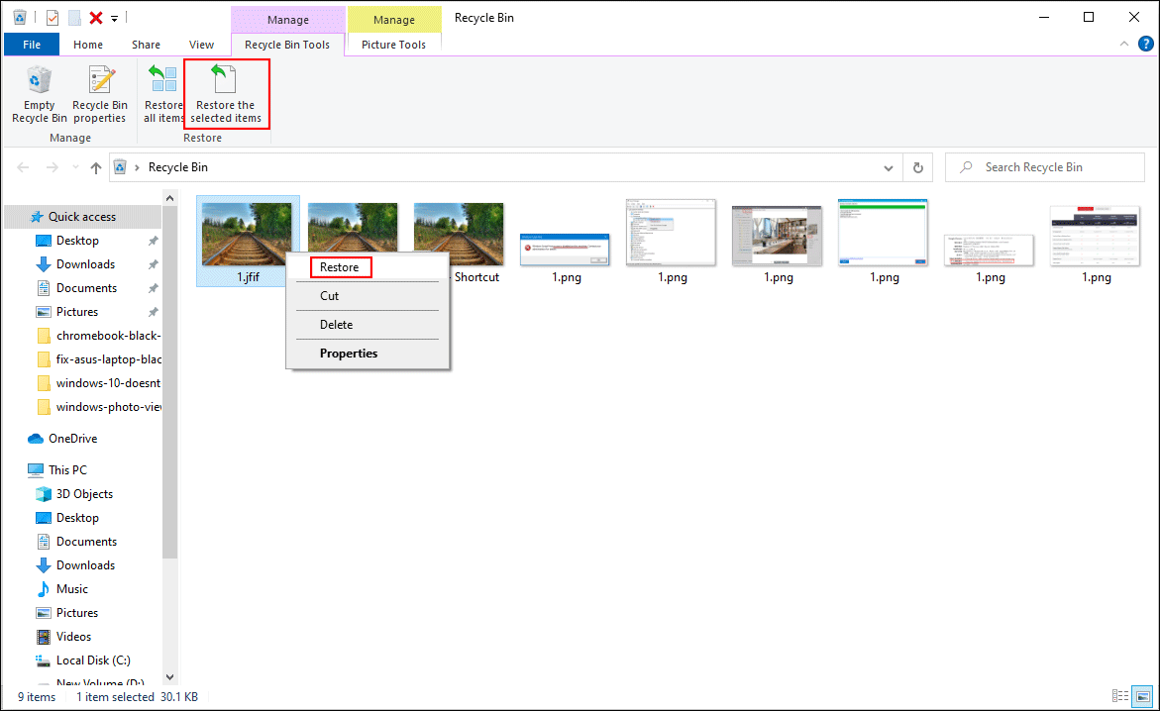Expand the address bar path chevron

137,168
